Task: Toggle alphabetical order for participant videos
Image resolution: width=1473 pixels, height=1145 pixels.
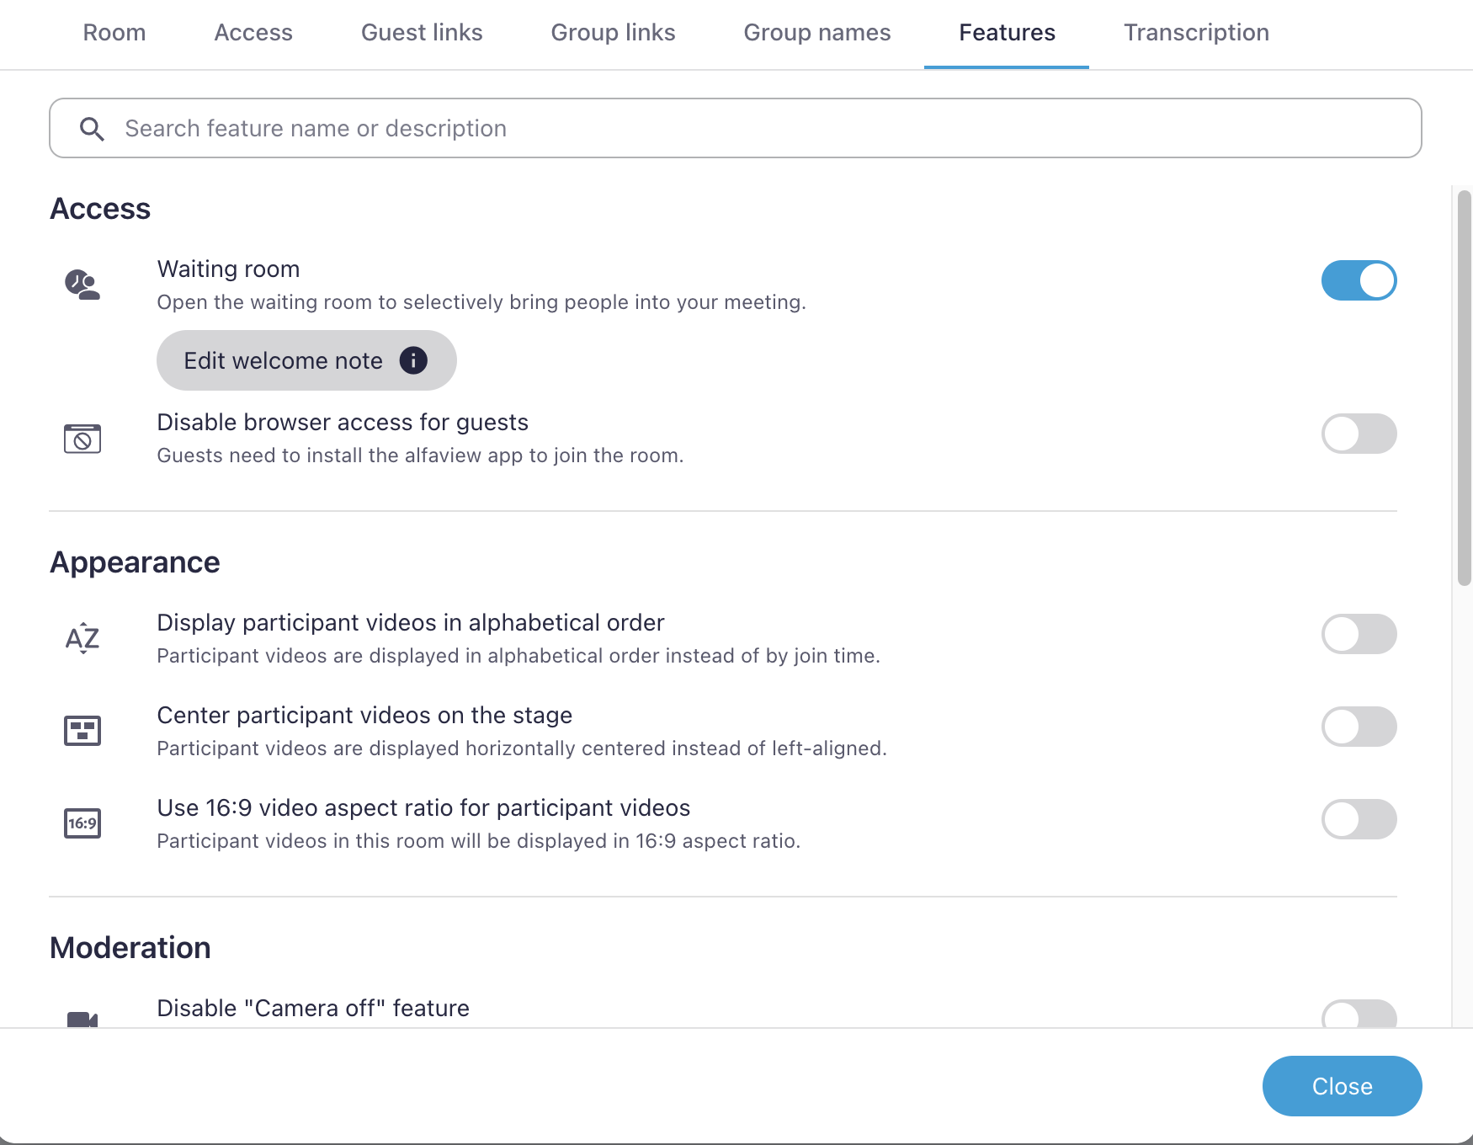Action: pyautogui.click(x=1359, y=634)
